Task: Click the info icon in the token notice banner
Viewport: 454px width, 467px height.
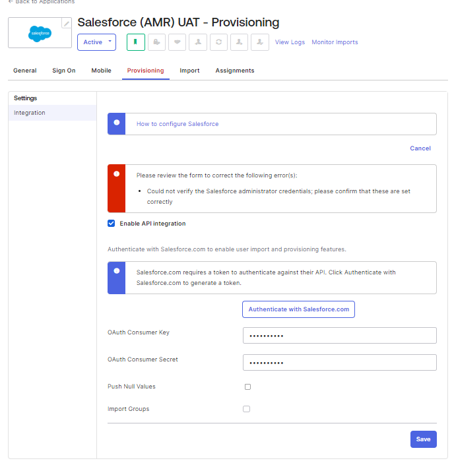Action: click(117, 270)
